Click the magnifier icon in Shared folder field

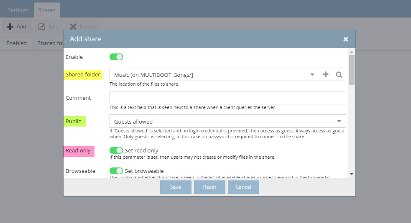(339, 75)
